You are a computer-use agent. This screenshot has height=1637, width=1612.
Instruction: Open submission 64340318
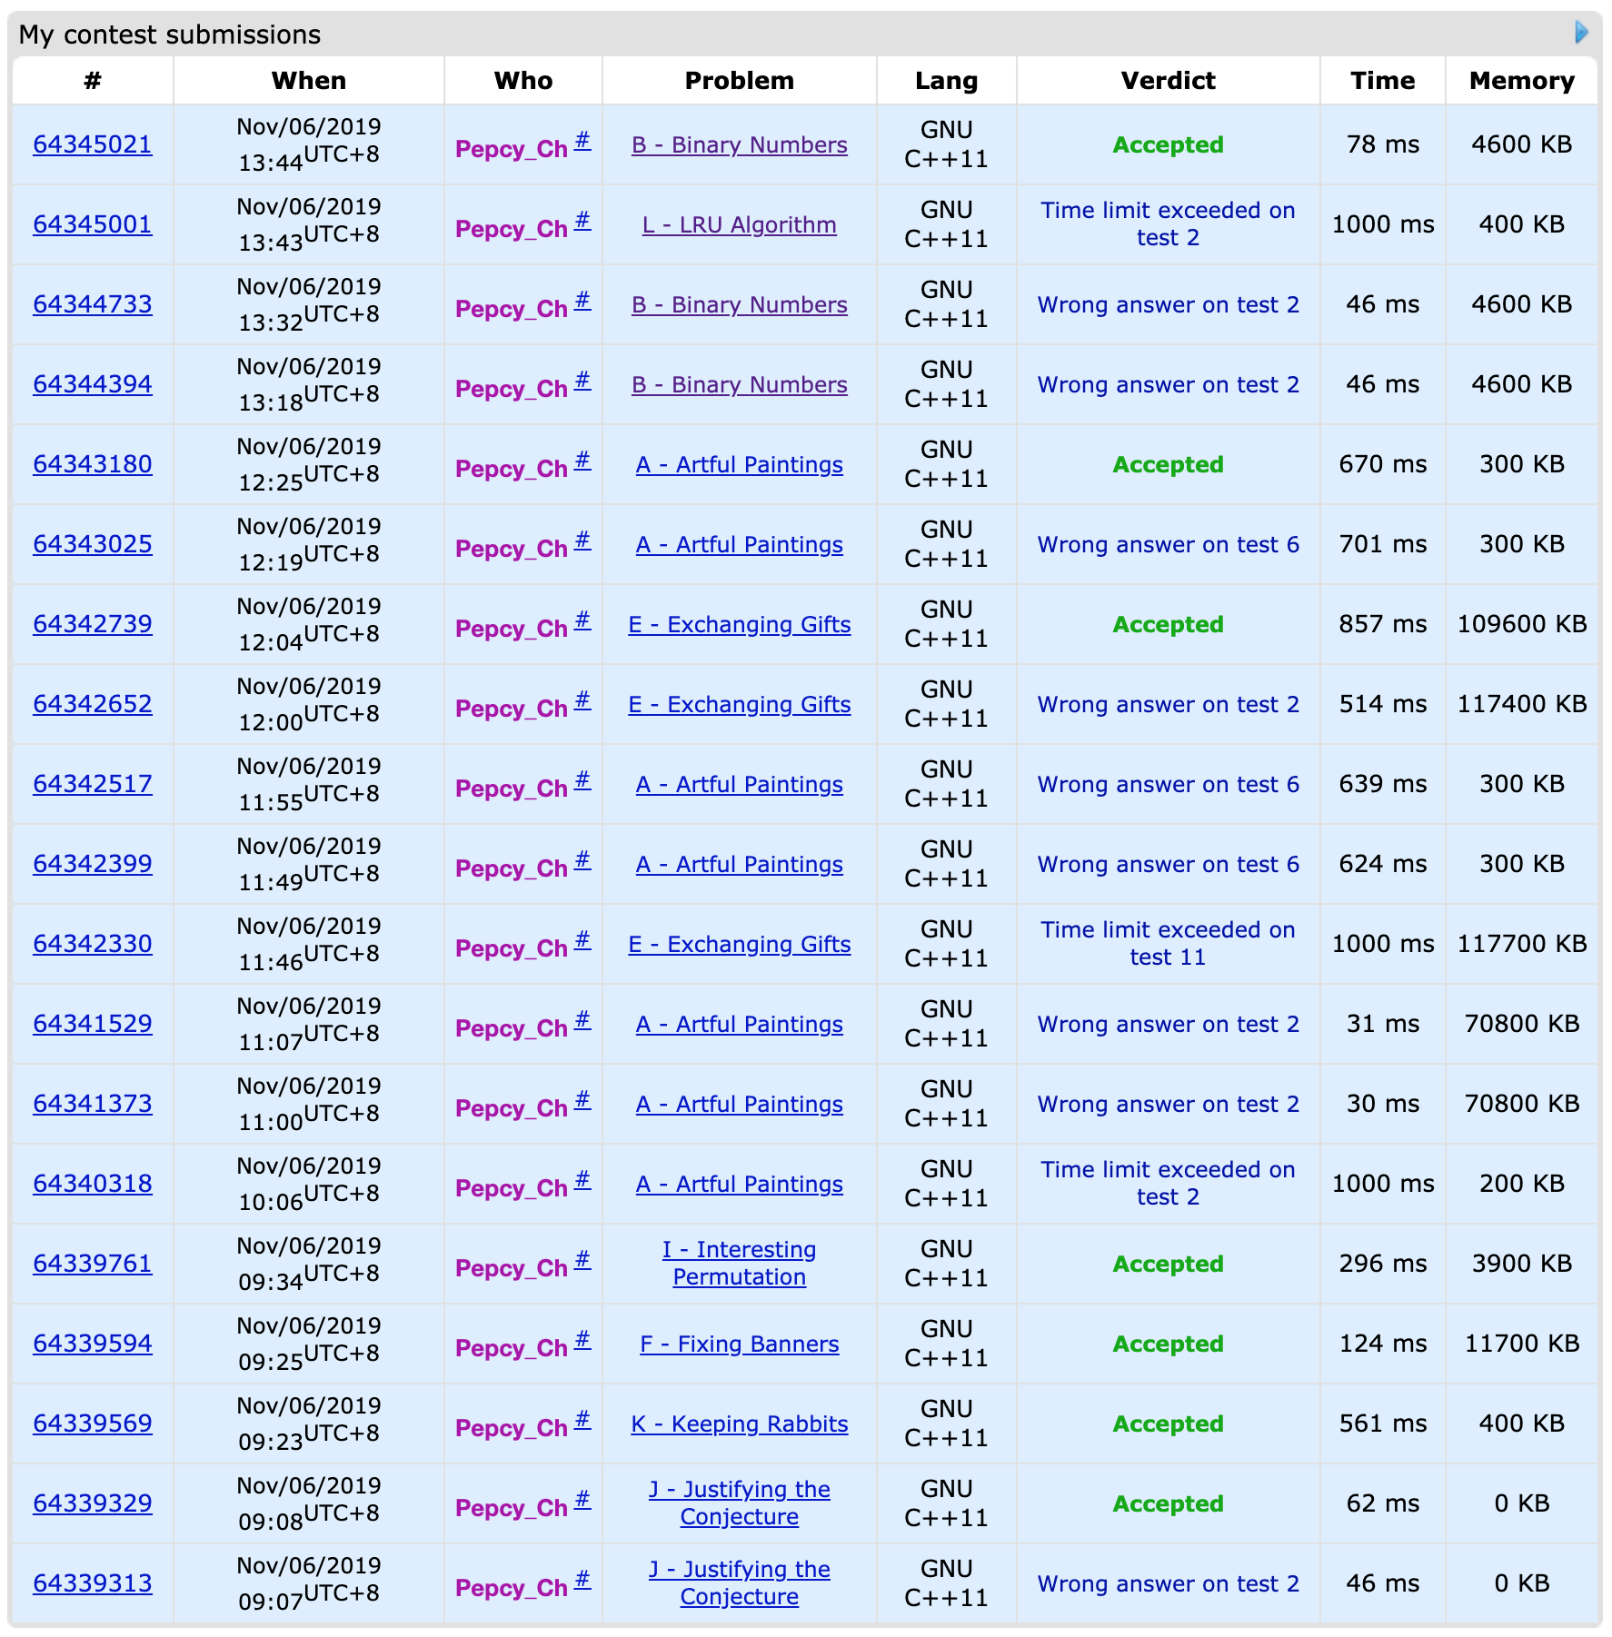[93, 1185]
